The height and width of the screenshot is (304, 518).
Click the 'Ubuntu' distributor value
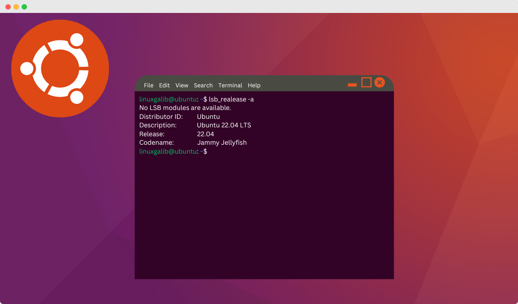208,116
